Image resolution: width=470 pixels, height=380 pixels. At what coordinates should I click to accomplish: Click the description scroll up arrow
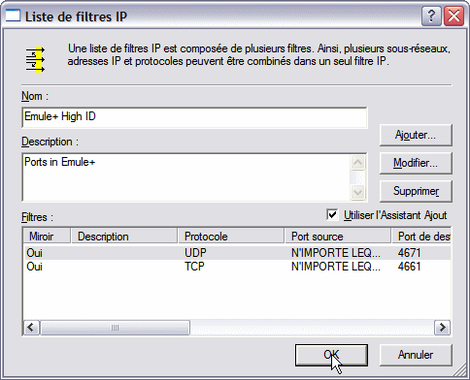click(357, 163)
